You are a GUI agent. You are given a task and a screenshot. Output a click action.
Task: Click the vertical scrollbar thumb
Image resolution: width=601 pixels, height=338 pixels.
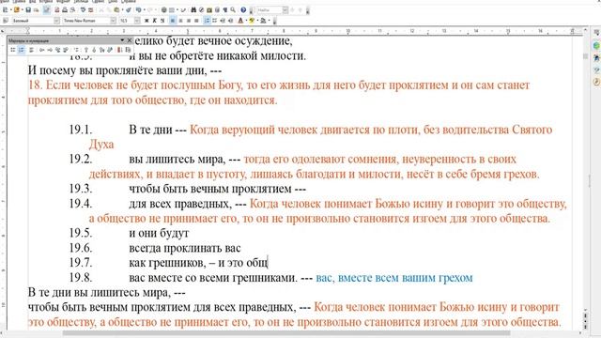click(585, 56)
